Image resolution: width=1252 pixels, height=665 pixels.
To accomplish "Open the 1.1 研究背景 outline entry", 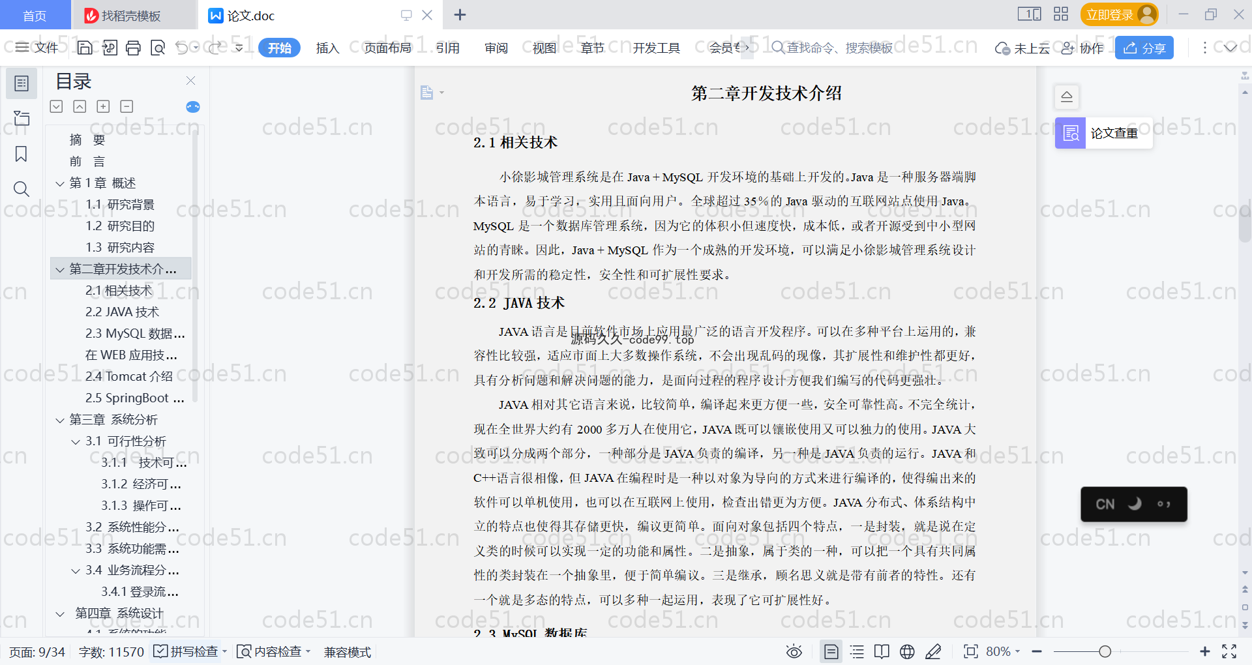I will click(120, 205).
